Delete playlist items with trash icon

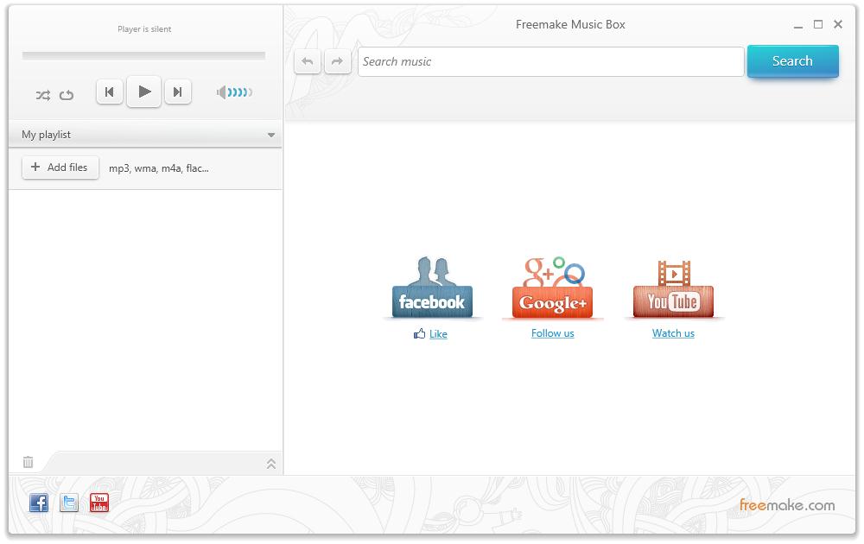point(29,462)
